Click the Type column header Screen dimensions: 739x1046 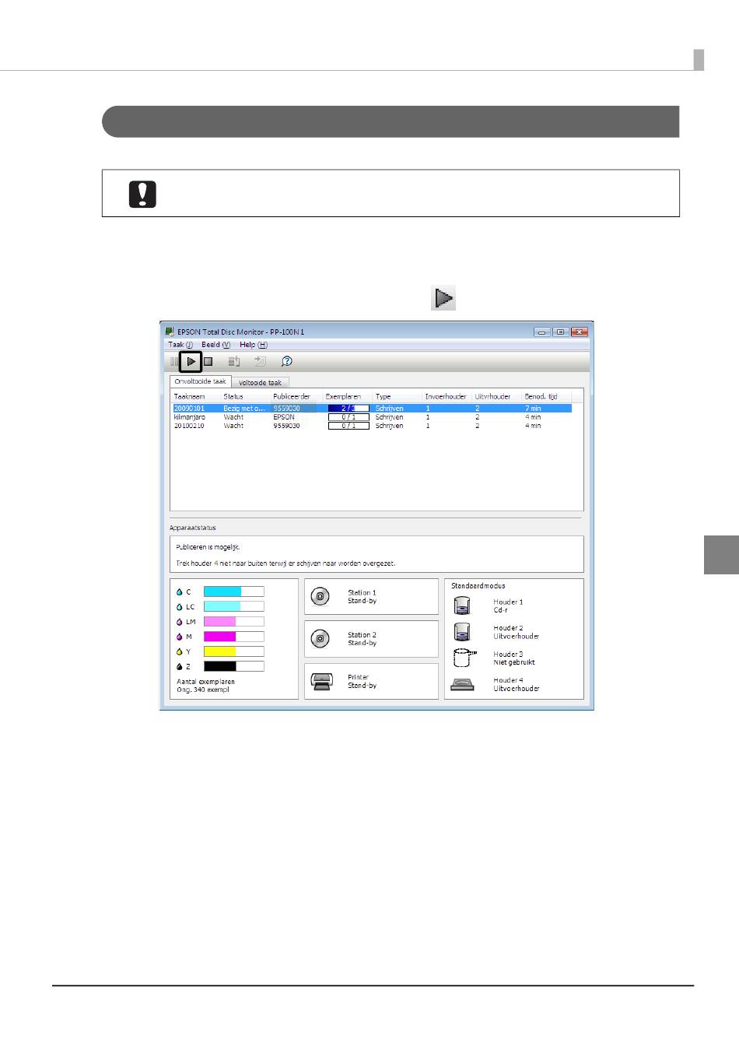click(397, 397)
